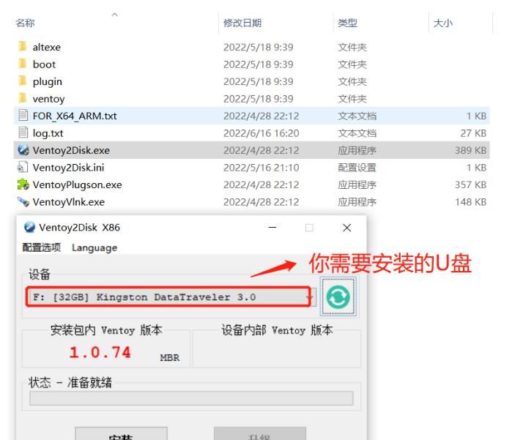Image resolution: width=523 pixels, height=440 pixels.
Task: Select the boot folder name
Action: [x=44, y=64]
